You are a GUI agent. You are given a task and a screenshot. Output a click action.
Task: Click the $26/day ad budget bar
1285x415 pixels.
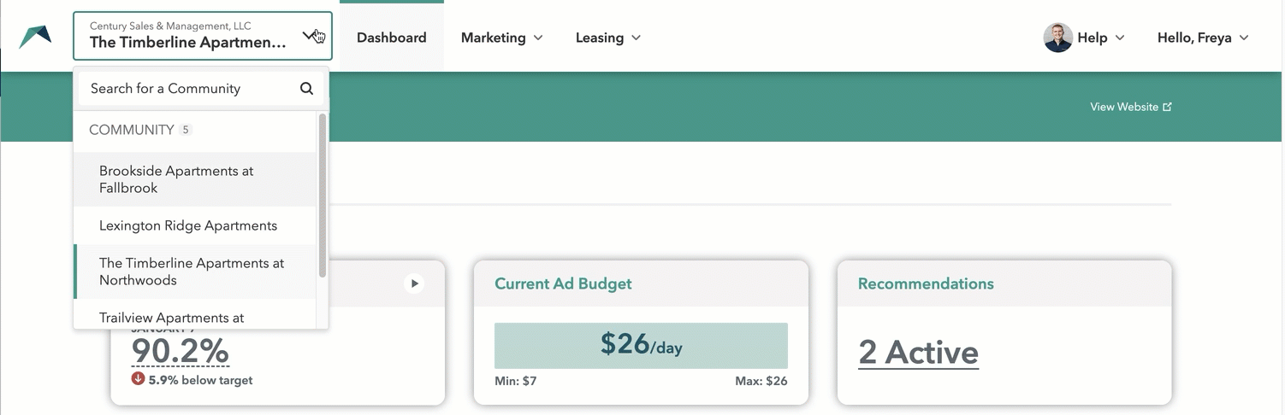tap(641, 345)
